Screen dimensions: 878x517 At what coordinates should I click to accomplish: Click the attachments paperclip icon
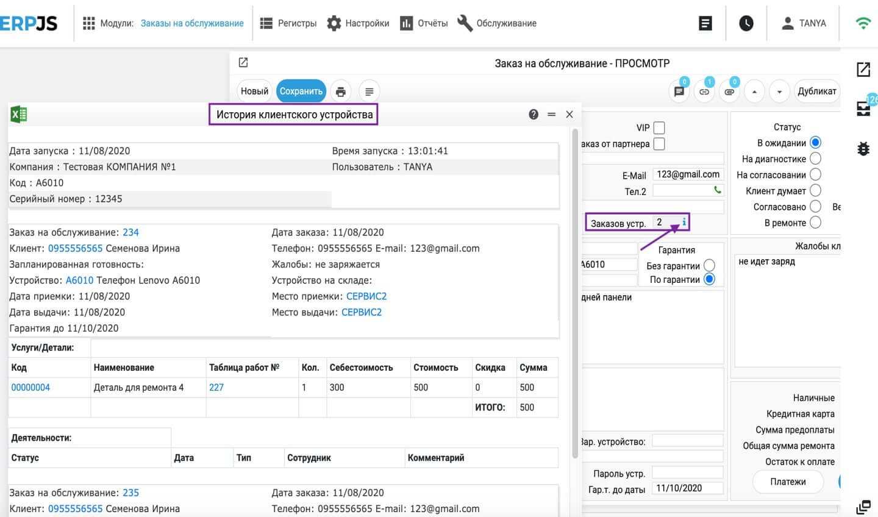(x=729, y=91)
